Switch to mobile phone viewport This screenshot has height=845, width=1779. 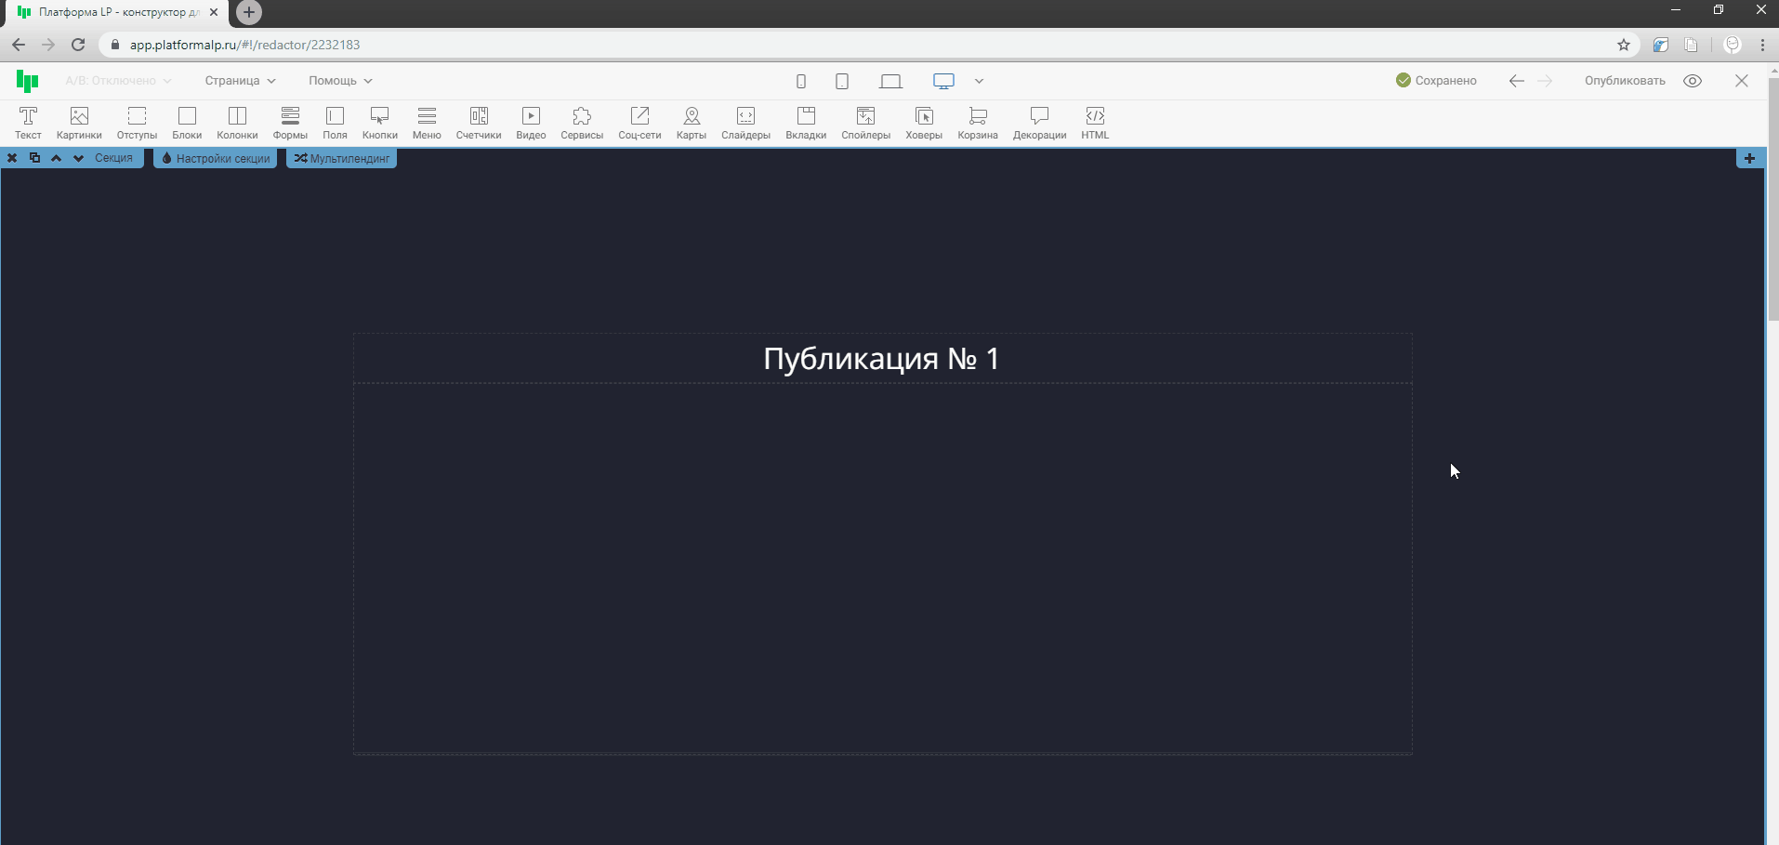[x=800, y=82]
